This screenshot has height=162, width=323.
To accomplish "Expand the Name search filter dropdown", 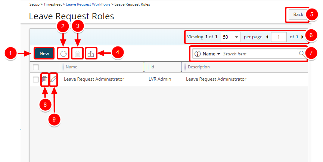I will 211,54.
